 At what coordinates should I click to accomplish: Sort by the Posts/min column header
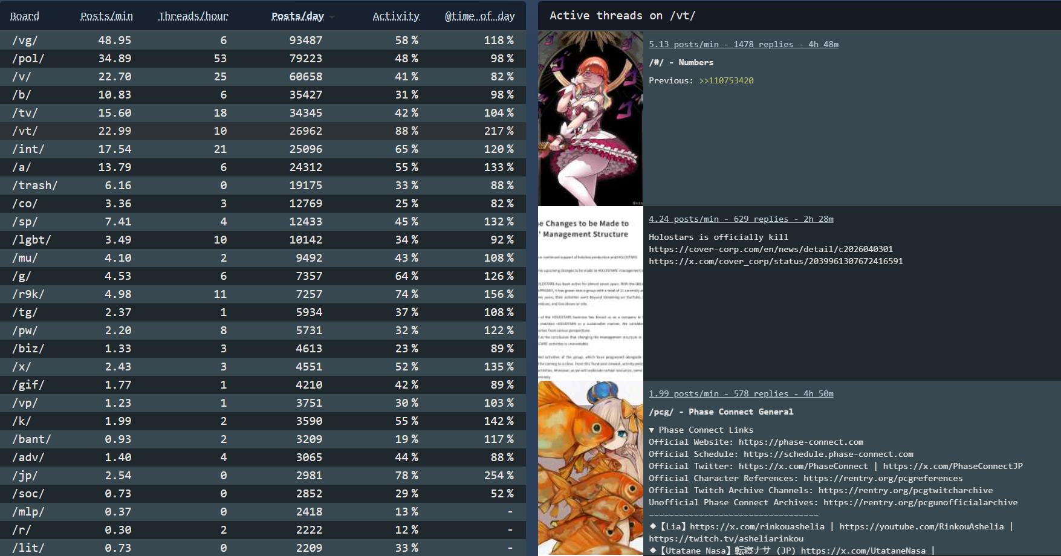pyautogui.click(x=106, y=16)
